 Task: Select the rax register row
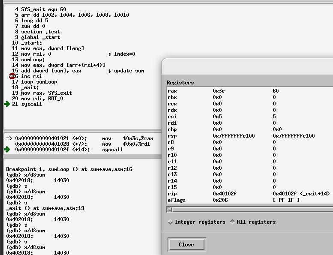pos(250,91)
